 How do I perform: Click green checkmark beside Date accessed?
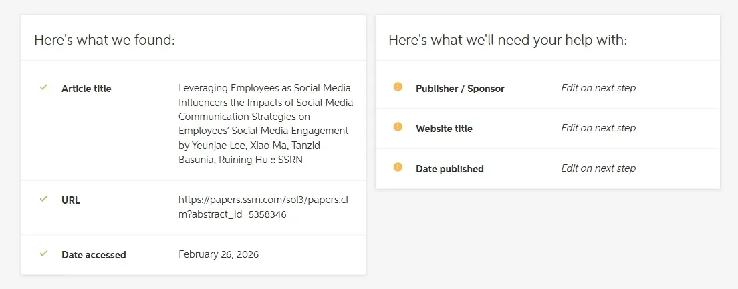pos(44,254)
